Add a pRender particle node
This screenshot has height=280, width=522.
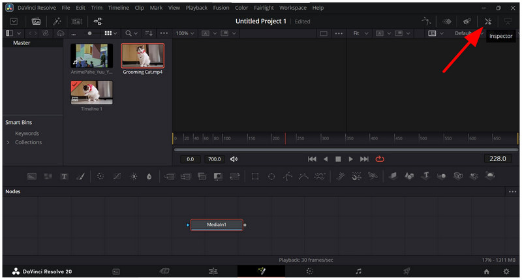[373, 176]
